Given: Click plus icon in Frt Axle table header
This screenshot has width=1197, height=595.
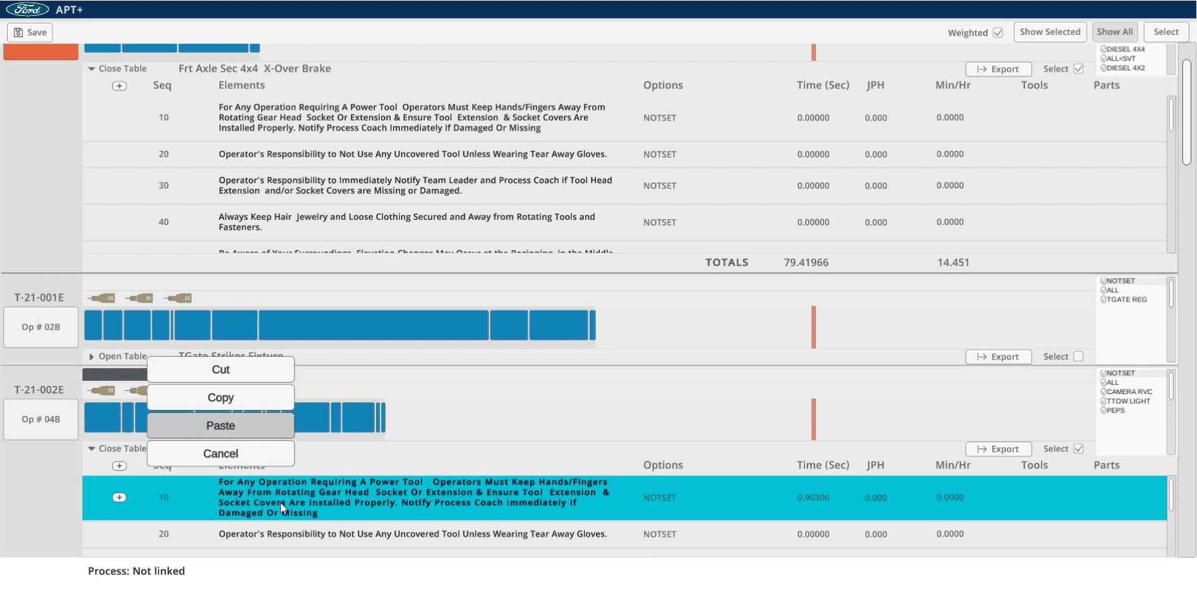Looking at the screenshot, I should (x=119, y=86).
